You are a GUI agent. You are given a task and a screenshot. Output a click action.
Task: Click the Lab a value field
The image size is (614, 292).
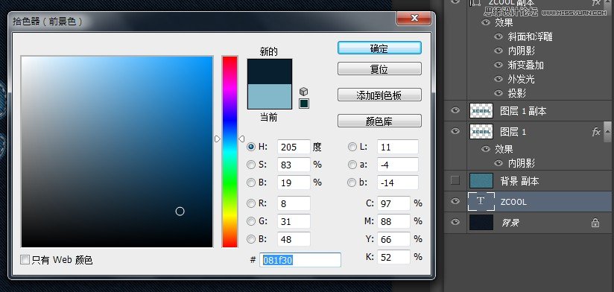(x=398, y=165)
